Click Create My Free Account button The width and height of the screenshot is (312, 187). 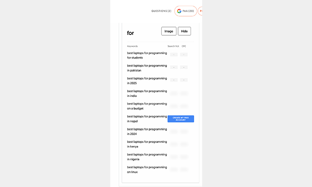[x=181, y=119]
